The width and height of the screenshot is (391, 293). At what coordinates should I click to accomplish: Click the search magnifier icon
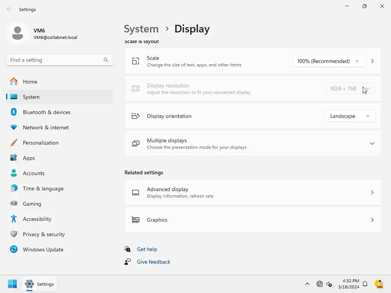(106, 60)
